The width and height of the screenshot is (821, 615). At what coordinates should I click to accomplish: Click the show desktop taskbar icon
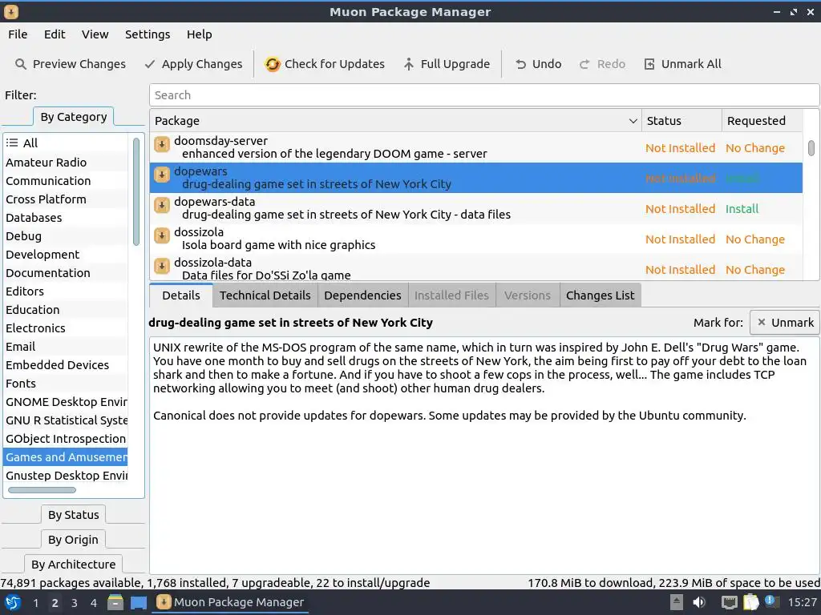pyautogui.click(x=139, y=602)
